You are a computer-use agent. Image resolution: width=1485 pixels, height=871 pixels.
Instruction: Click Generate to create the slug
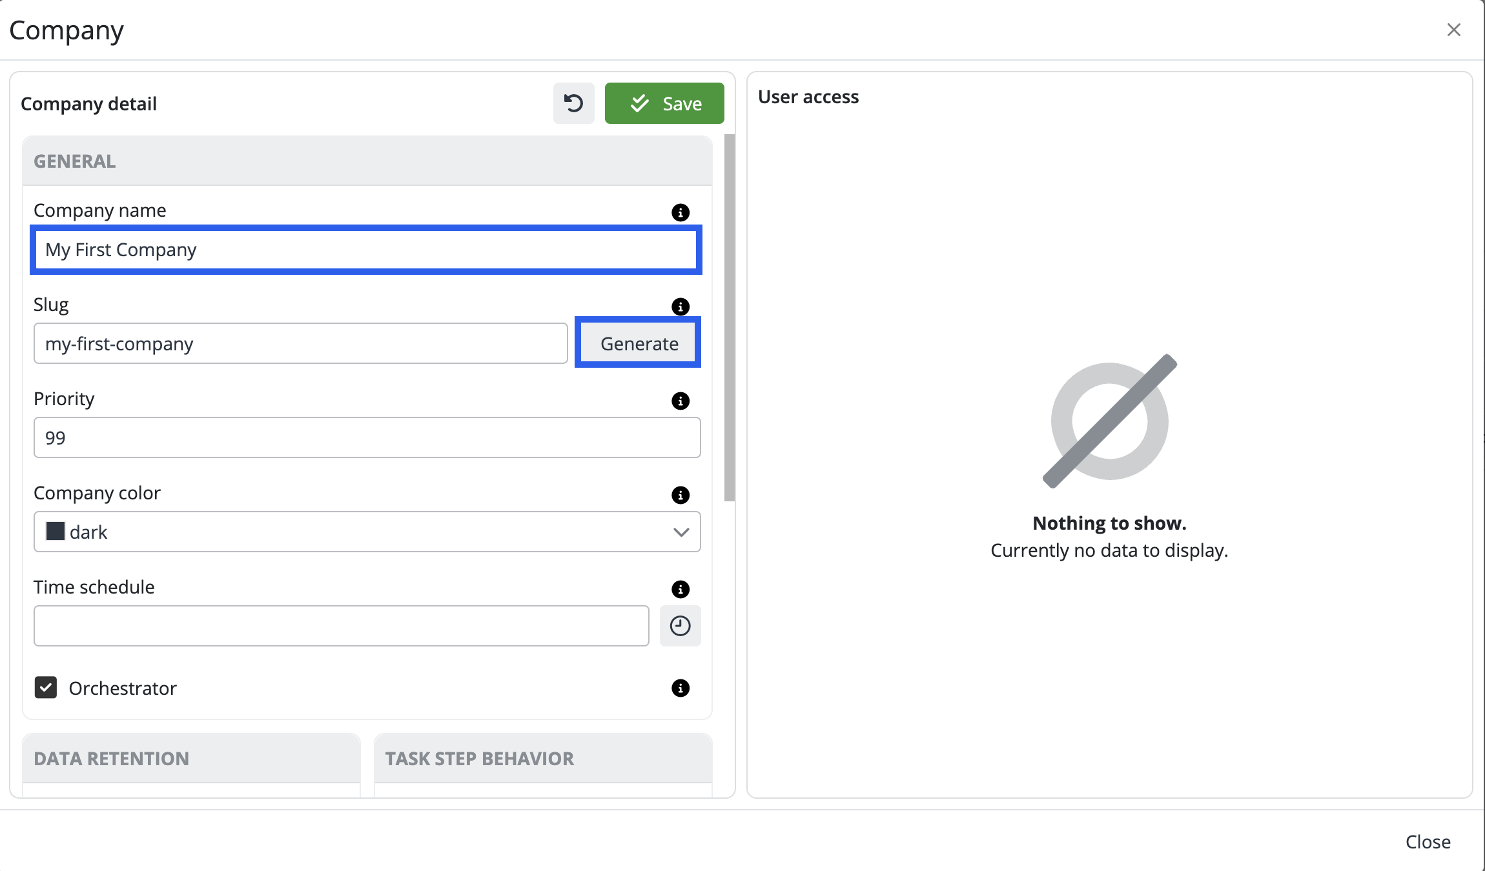click(x=639, y=343)
